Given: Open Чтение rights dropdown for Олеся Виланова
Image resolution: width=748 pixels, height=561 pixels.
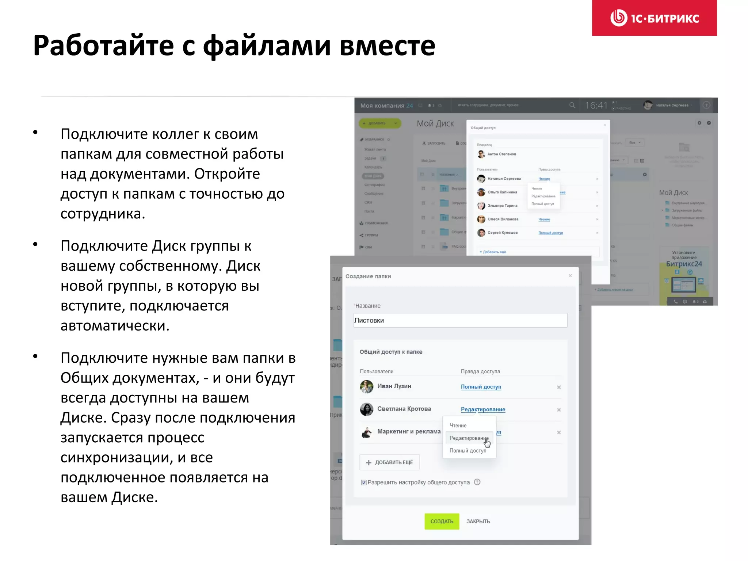Looking at the screenshot, I should click(x=544, y=220).
